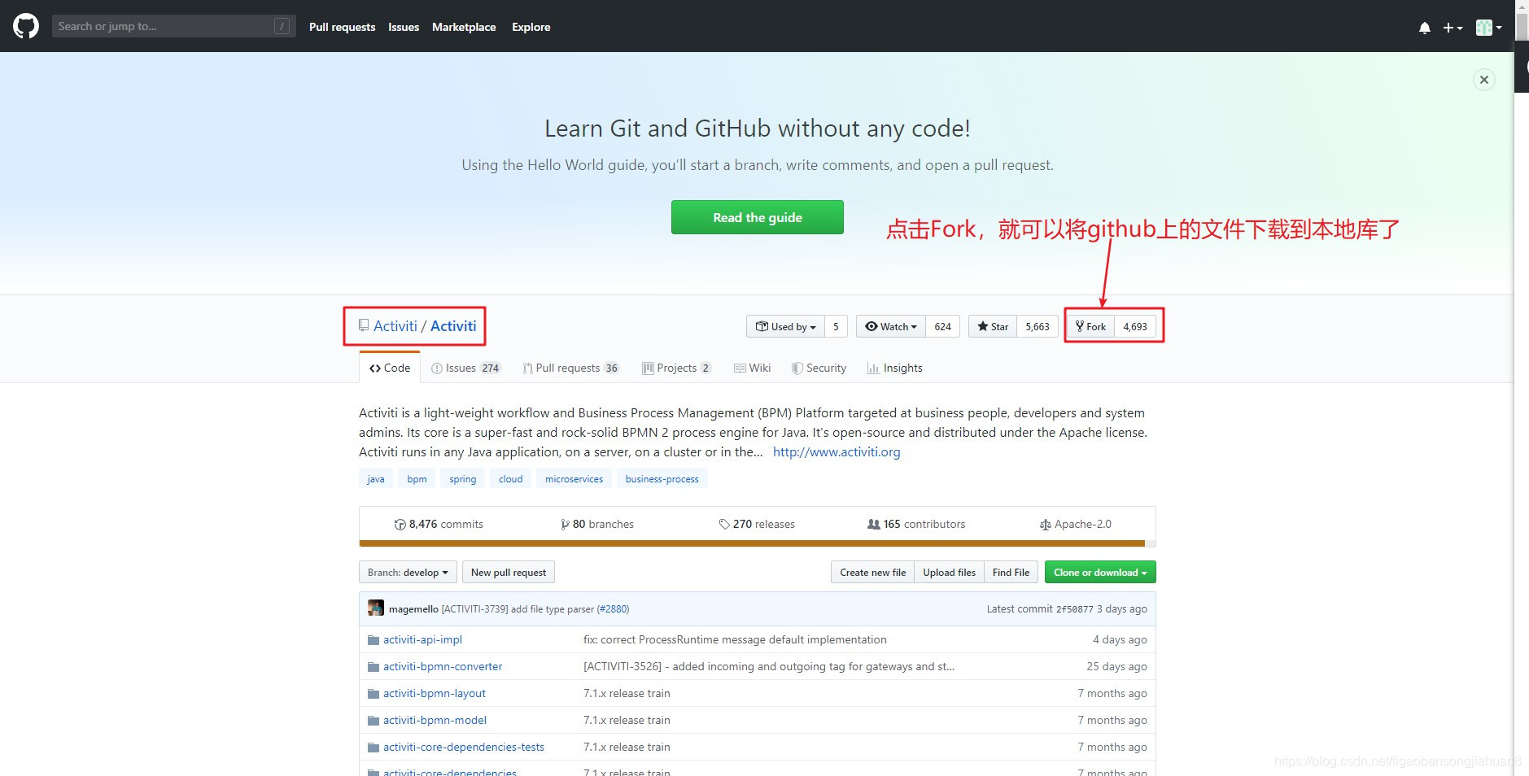1529x776 pixels.
Task: Open the stargazers count 5,663
Action: click(1038, 326)
